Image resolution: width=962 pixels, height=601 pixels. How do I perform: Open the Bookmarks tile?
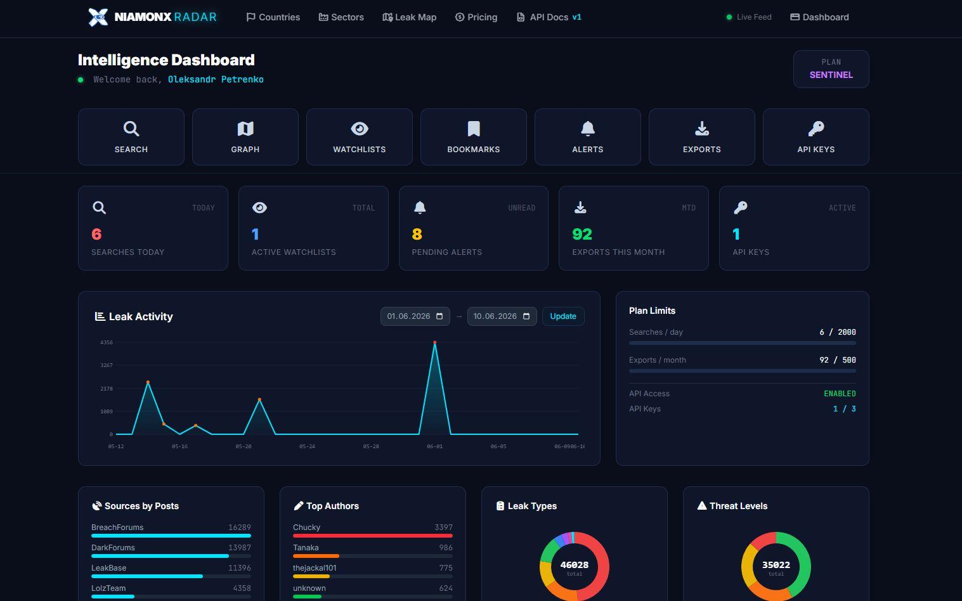[474, 137]
